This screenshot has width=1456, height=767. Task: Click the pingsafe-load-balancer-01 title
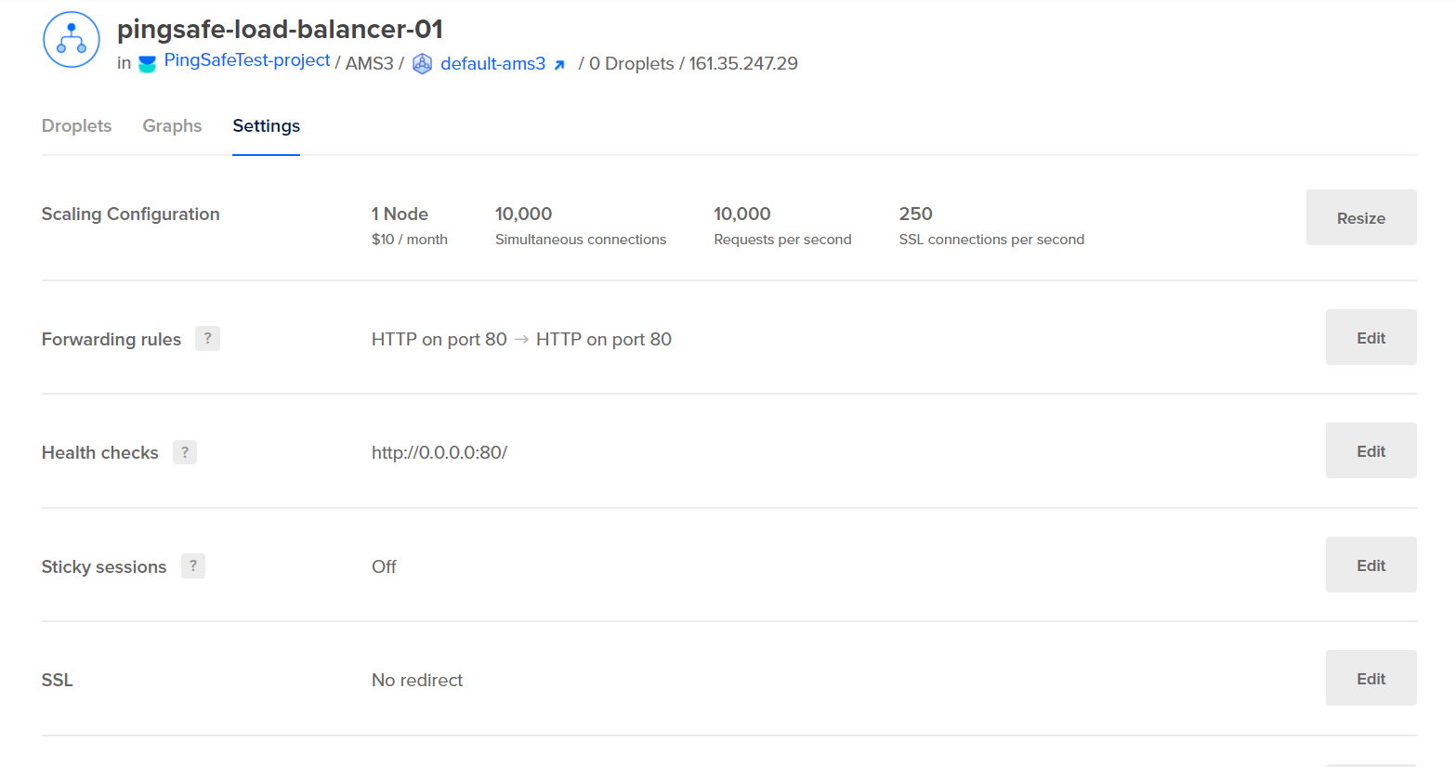tap(280, 30)
